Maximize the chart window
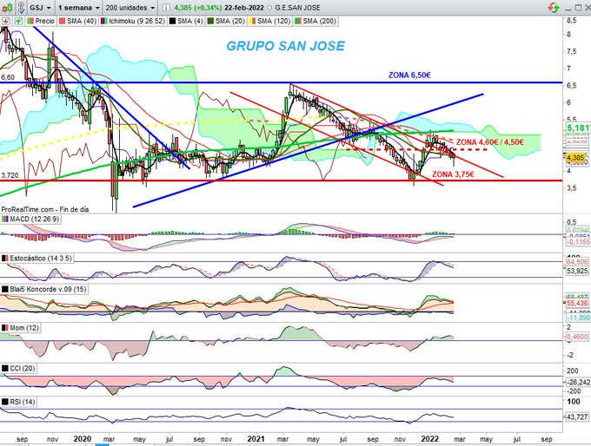591x446 pixels. pos(578,7)
